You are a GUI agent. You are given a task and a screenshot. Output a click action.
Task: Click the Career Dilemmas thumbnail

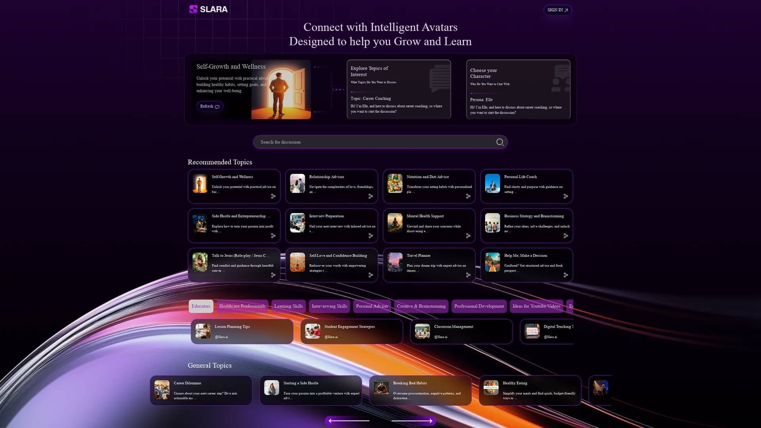point(162,390)
